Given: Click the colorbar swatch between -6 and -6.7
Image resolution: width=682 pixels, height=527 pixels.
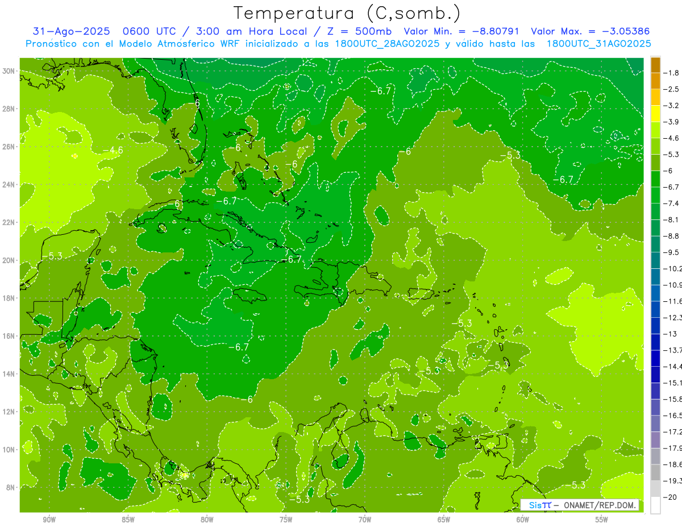Looking at the screenshot, I should click(x=655, y=179).
